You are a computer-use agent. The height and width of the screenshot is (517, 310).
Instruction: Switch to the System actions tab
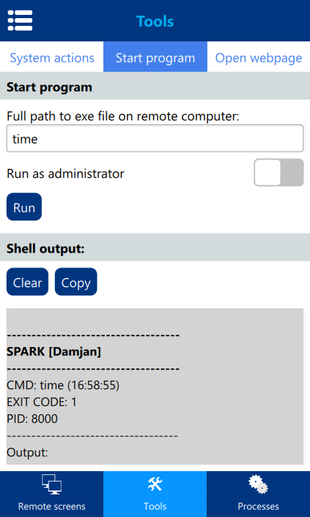point(52,58)
